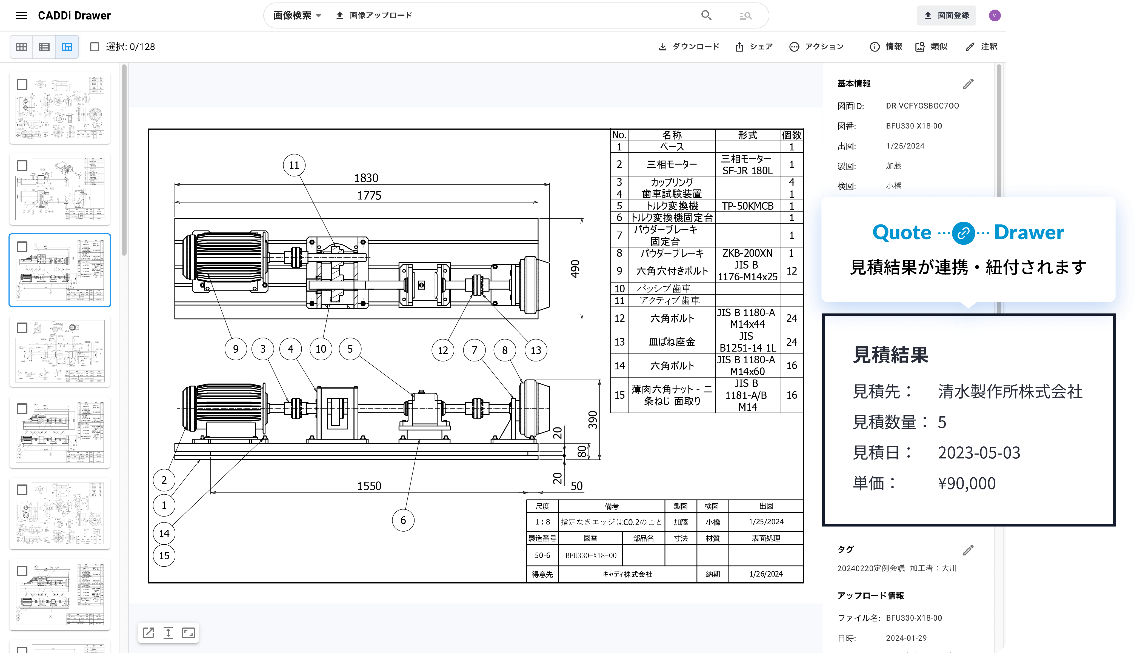Check the seventh drawing thumbnail checkbox
The image size is (1137, 653).
pos(22,571)
